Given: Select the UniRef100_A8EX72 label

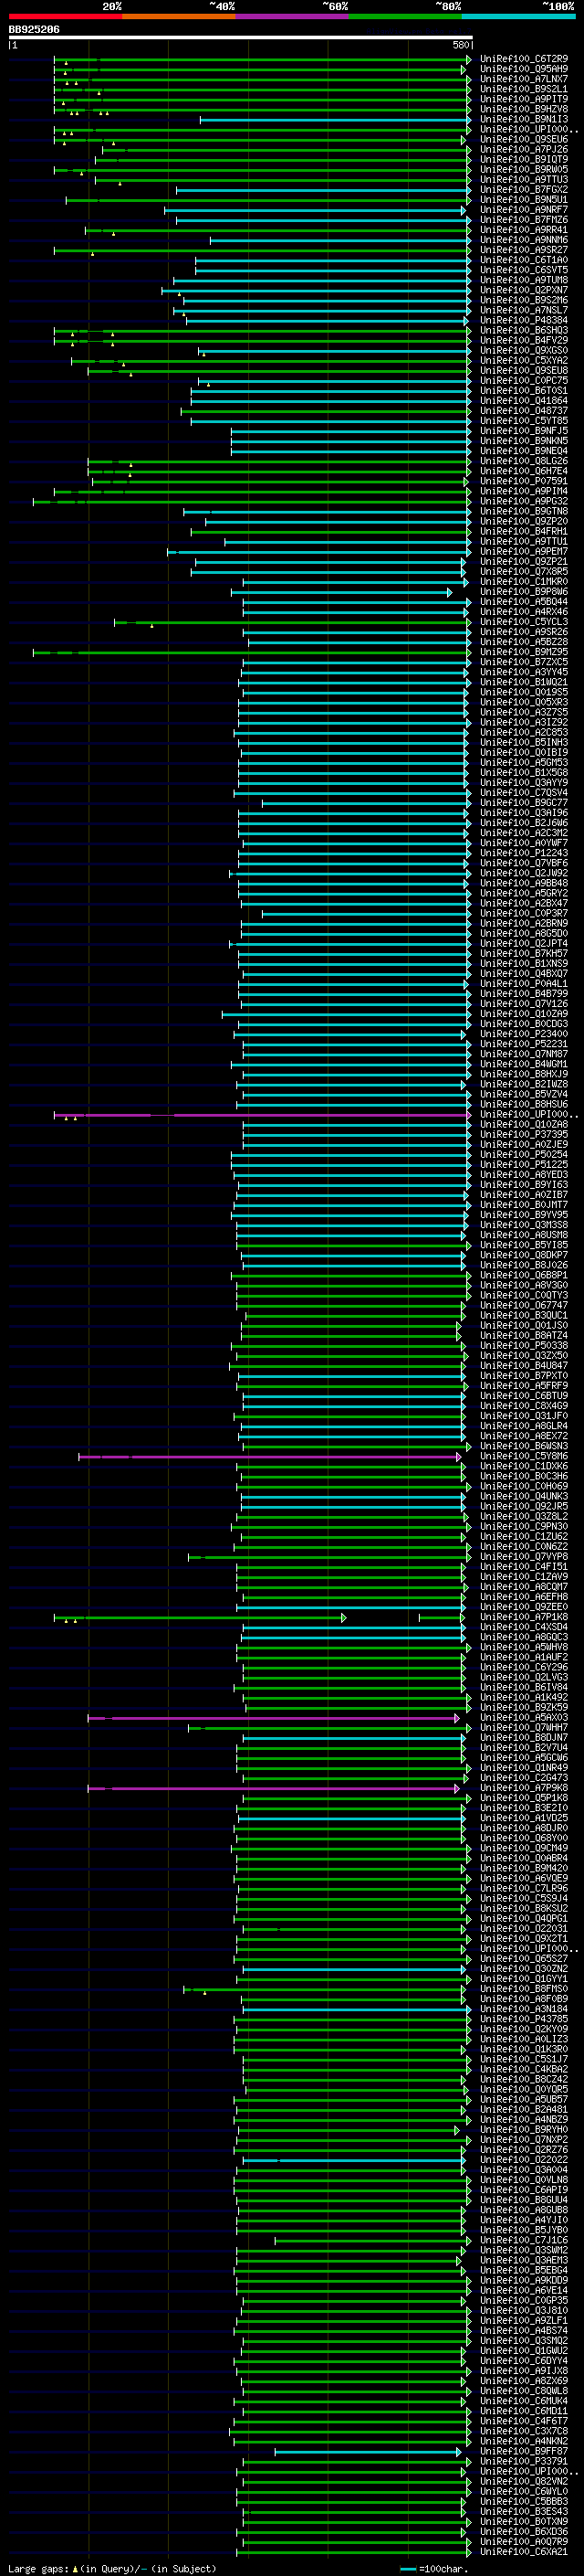Looking at the screenshot, I should (524, 1436).
